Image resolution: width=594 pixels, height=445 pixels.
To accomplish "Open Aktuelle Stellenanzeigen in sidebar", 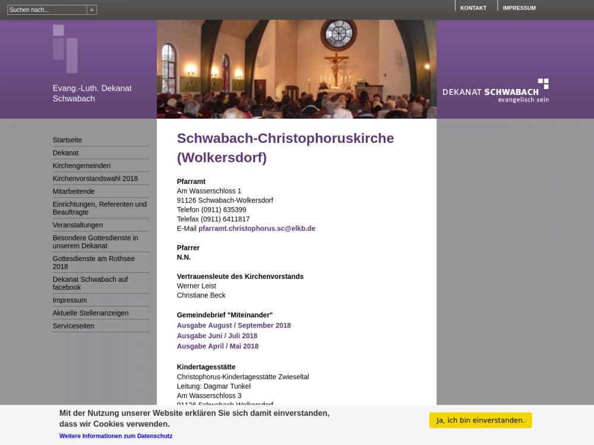I will 90,313.
